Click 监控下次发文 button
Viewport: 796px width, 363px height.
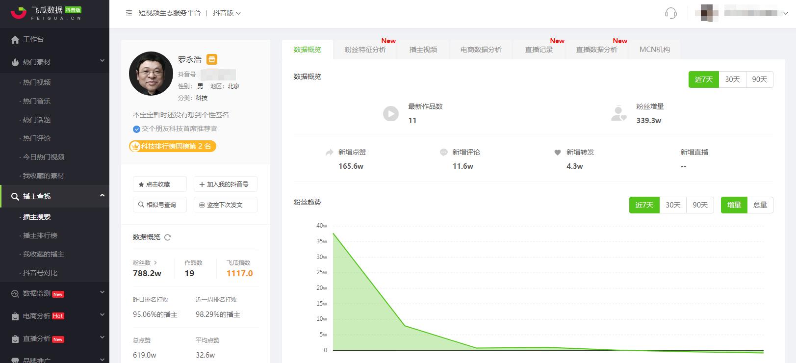click(x=226, y=205)
